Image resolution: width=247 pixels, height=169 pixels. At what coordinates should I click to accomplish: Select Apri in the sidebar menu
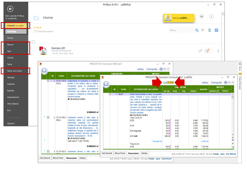[9, 51]
